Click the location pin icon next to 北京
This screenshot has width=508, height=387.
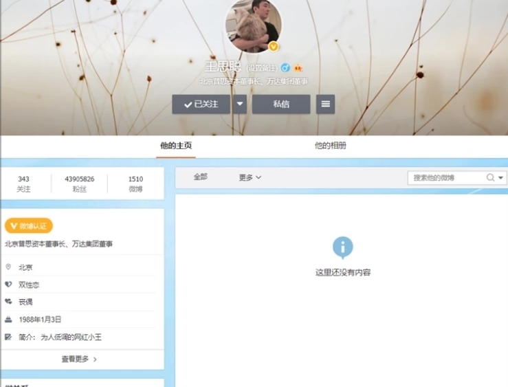pos(8,267)
